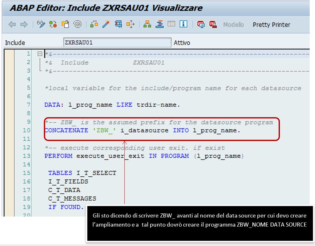This screenshot has width=315, height=246.
Task: Click the Activate magic wand icon
Action: pos(106,24)
